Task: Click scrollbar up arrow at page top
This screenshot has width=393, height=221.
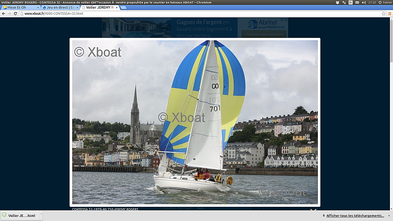Action: tap(391, 19)
